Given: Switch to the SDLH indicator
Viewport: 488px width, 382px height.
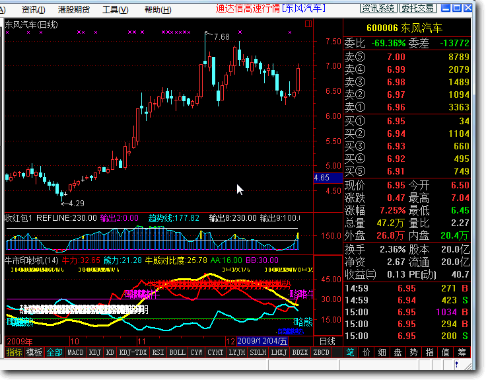Looking at the screenshot, I should coord(258,352).
